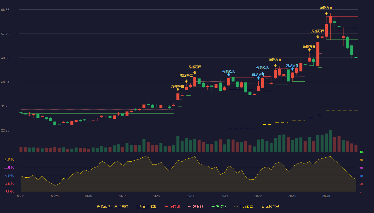Click the 06-15 date axis label
The height and width of the screenshot is (213, 374).
point(292,196)
